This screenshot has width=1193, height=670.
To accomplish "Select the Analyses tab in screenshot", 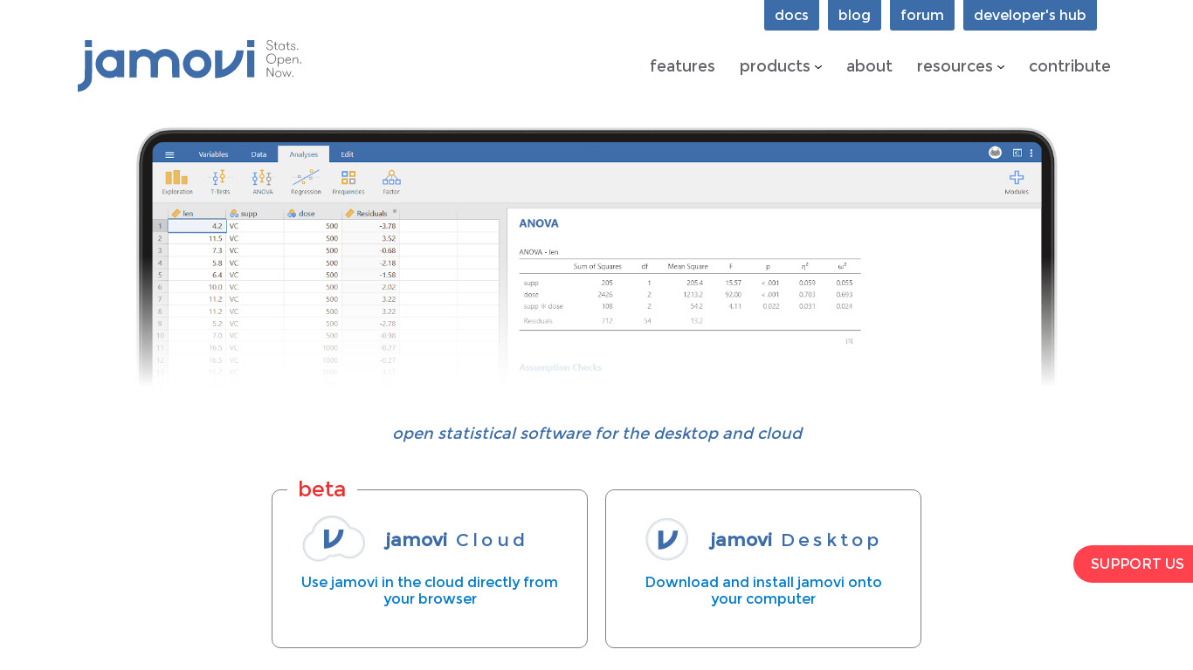I will point(304,154).
